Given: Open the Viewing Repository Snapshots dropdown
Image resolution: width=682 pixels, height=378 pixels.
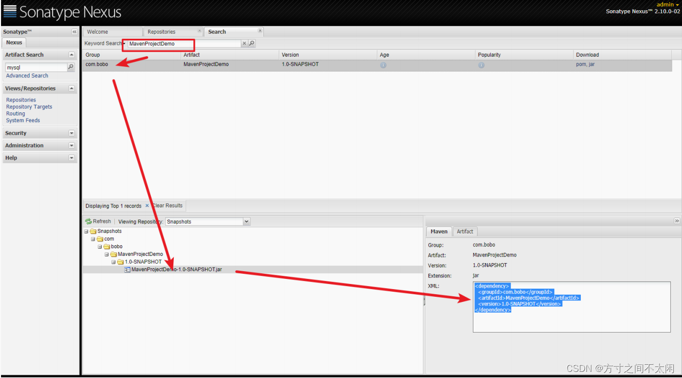Looking at the screenshot, I should click(x=246, y=222).
